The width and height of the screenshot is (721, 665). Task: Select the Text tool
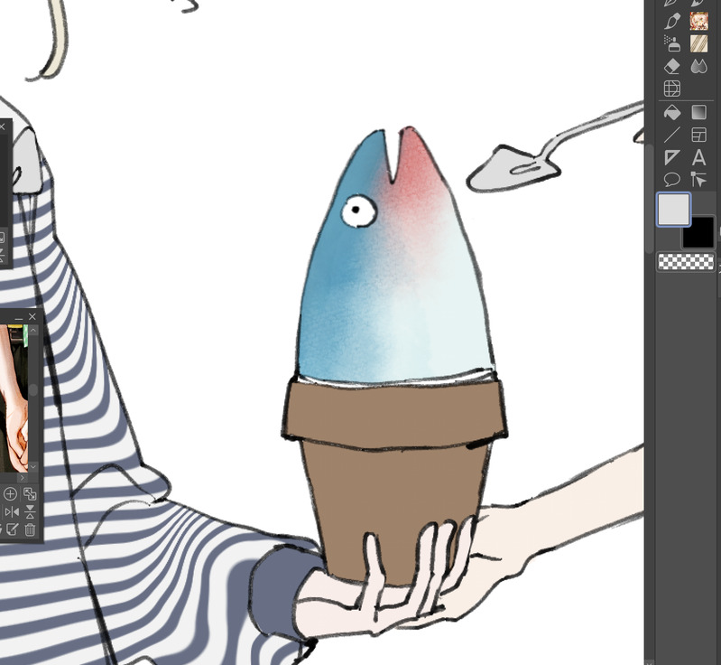698,157
